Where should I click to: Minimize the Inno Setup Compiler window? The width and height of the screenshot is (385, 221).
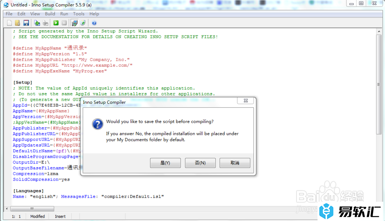tap(351, 3)
